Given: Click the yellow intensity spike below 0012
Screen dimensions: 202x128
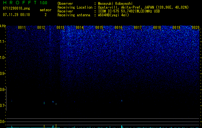Looking at the screenshot, I should click(x=44, y=126).
